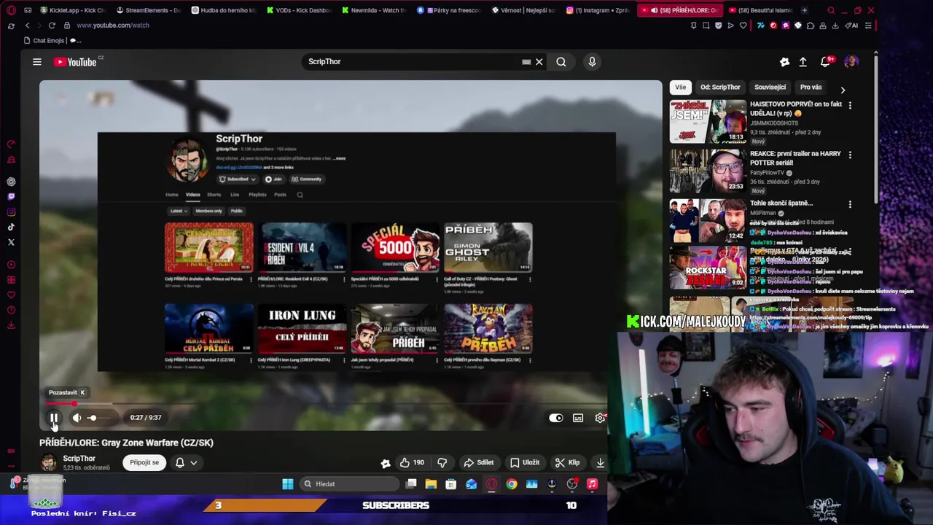Image resolution: width=933 pixels, height=525 pixels.
Task: Open Instagram in the Opera GX sidebar
Action: click(x=11, y=212)
